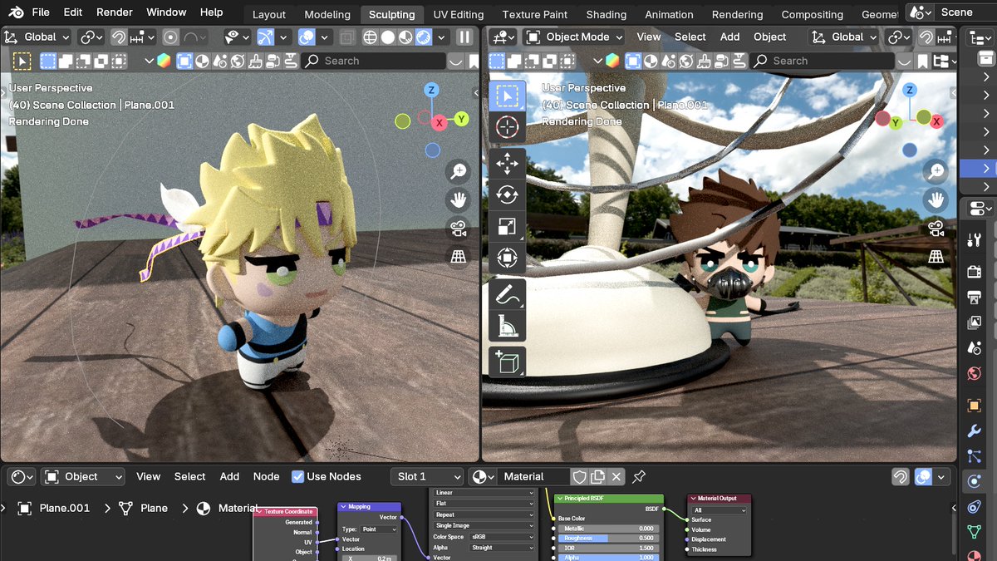Open Add menu in right viewport header
Viewport: 997px width, 561px height.
pos(729,37)
